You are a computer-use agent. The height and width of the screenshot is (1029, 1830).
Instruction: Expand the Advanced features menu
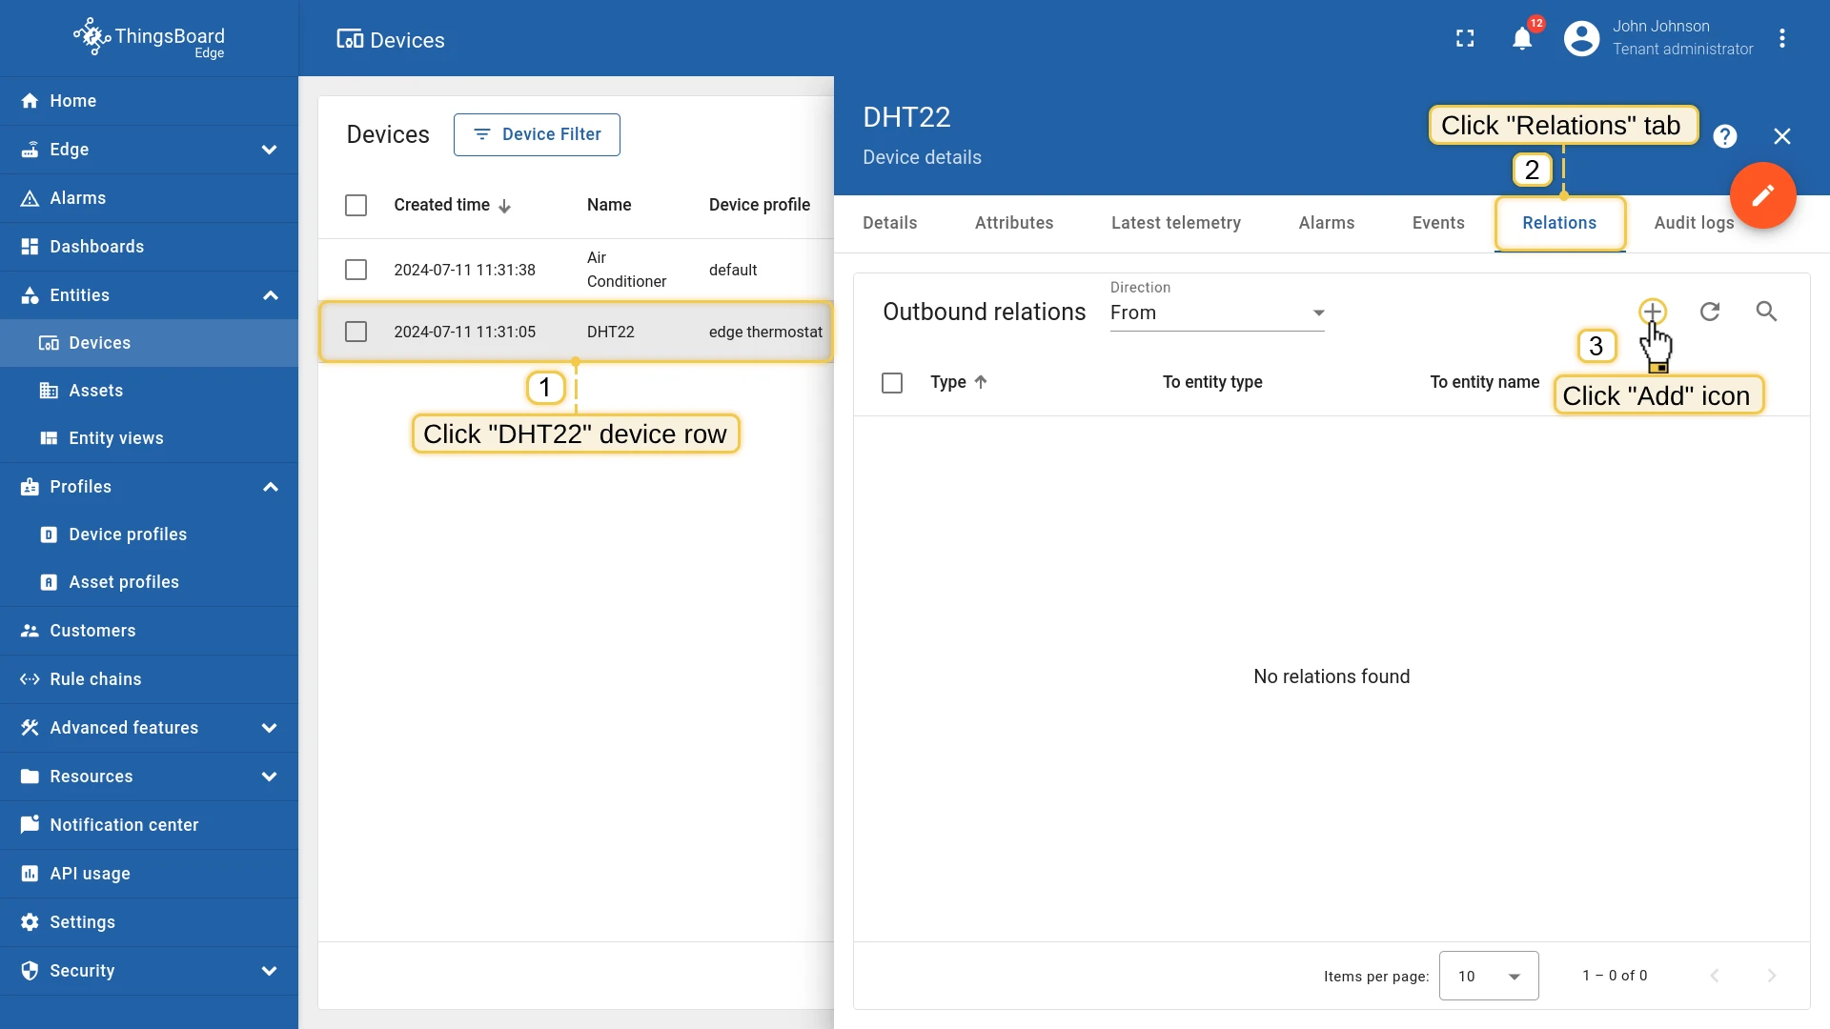pyautogui.click(x=149, y=728)
